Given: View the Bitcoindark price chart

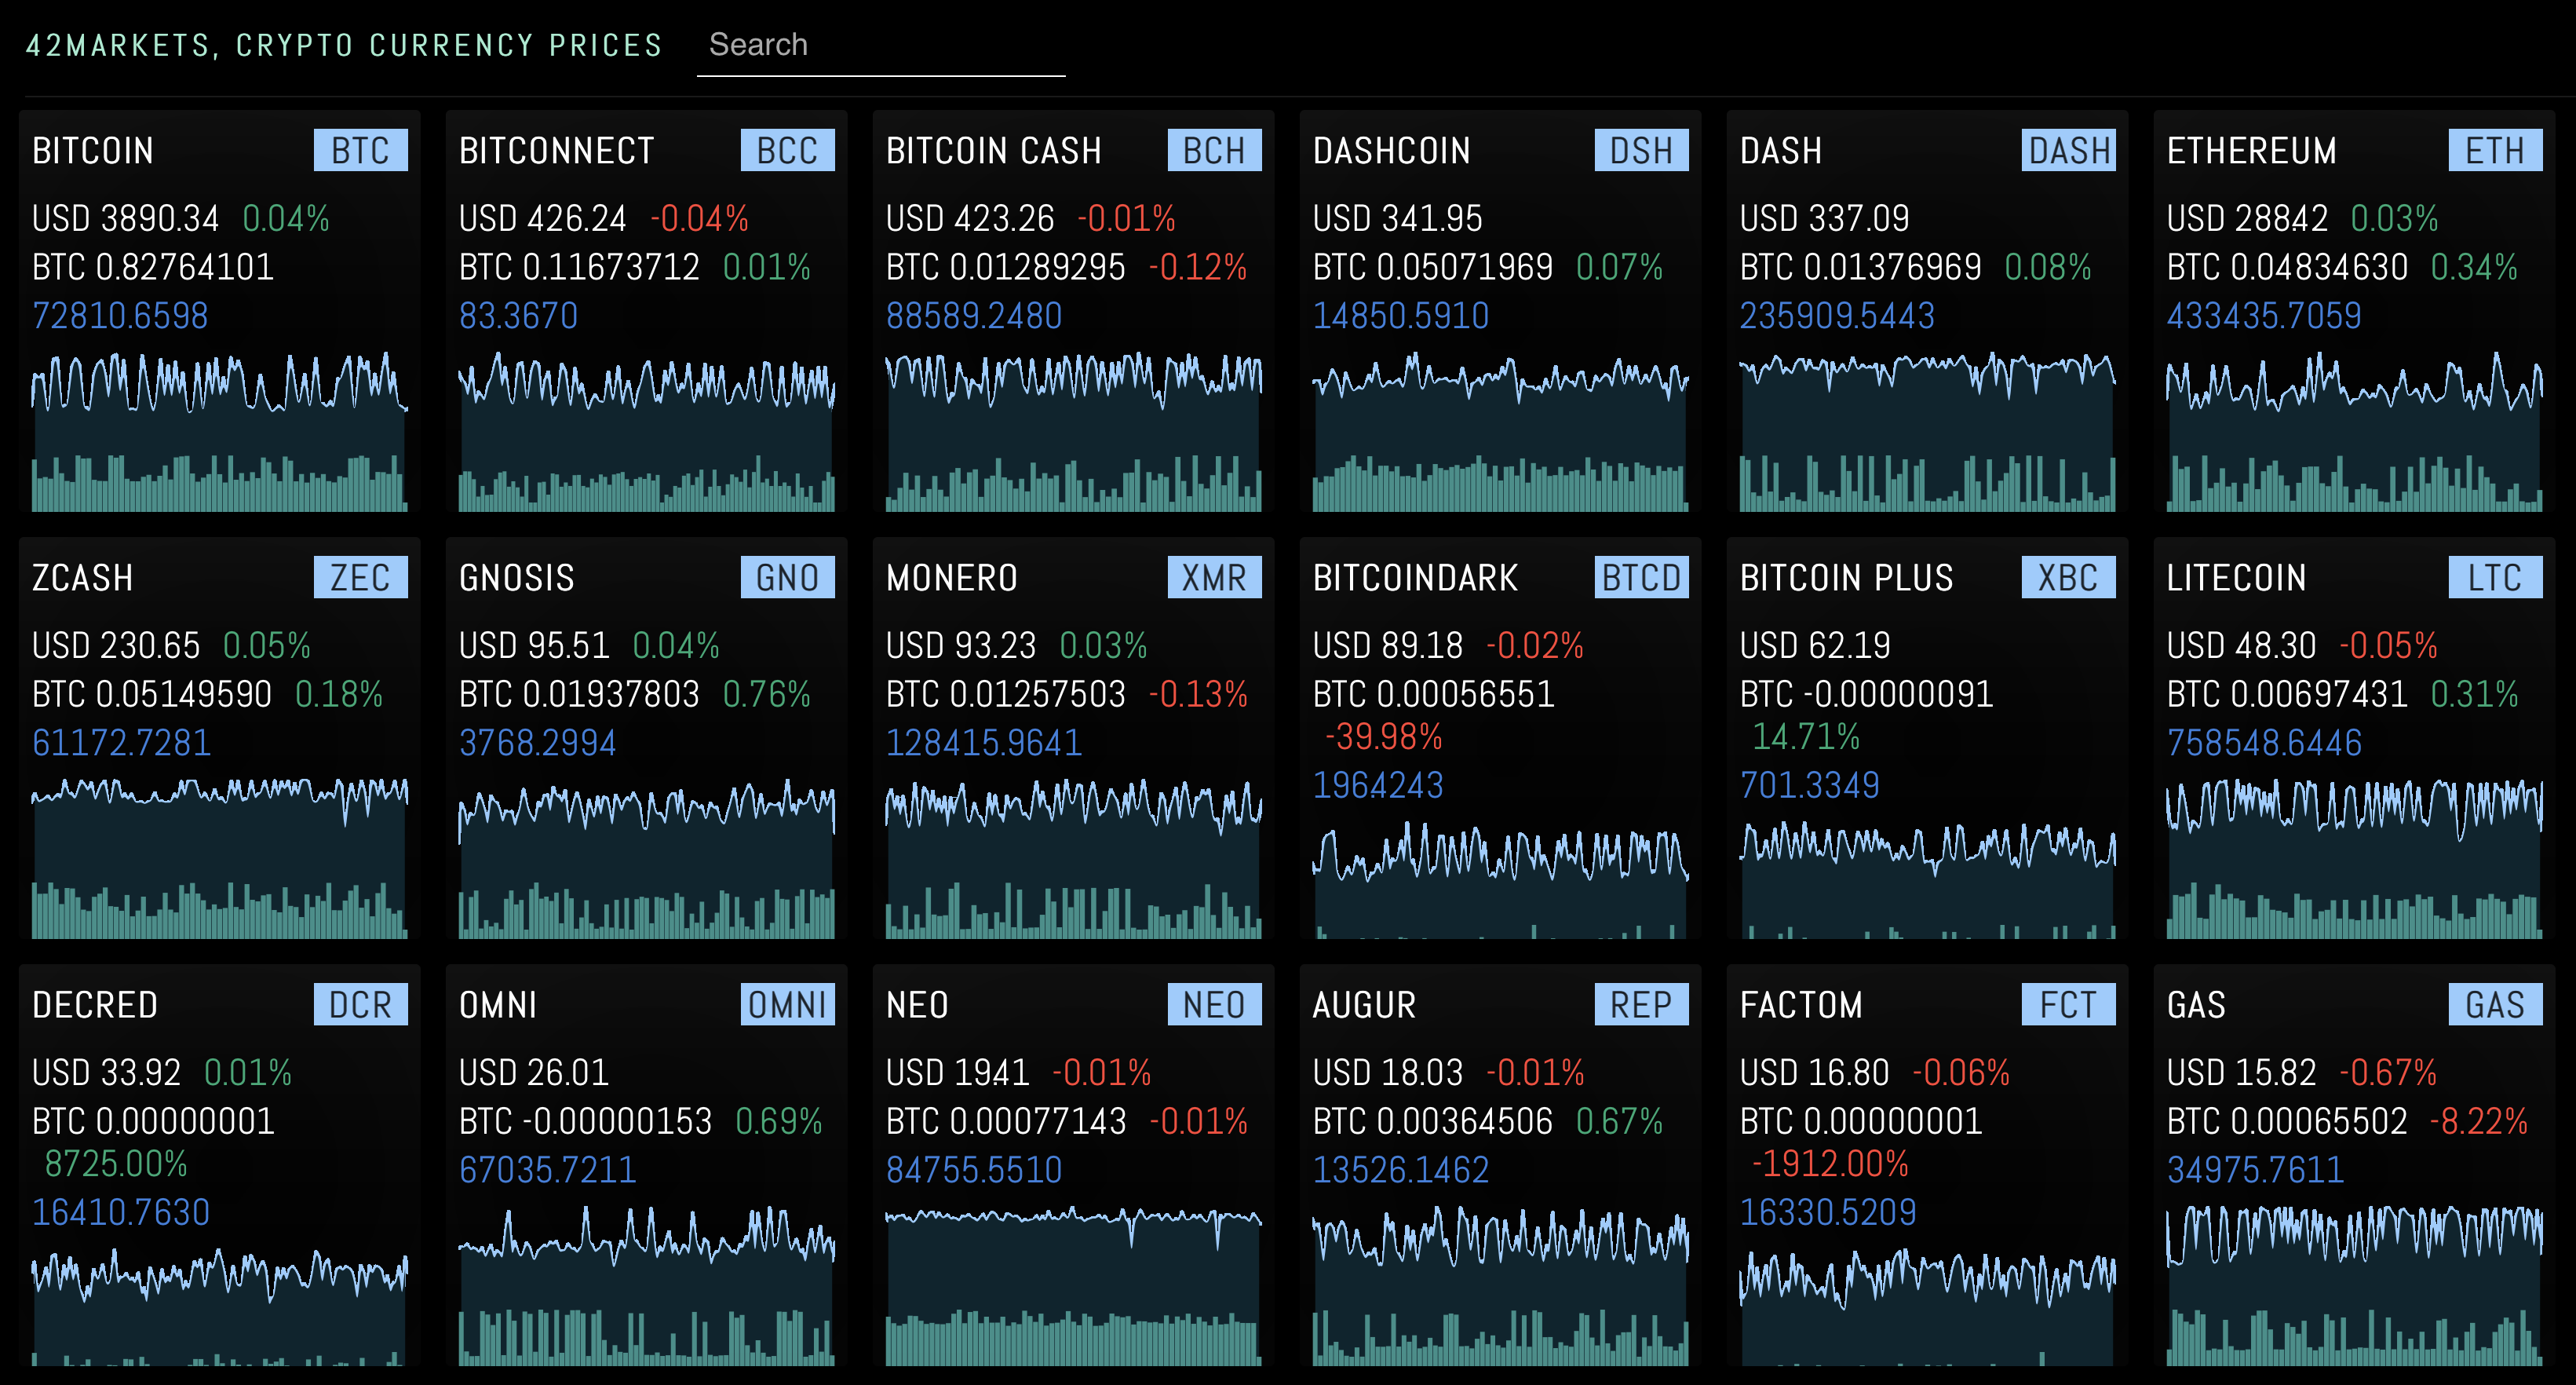Looking at the screenshot, I should point(1501,879).
